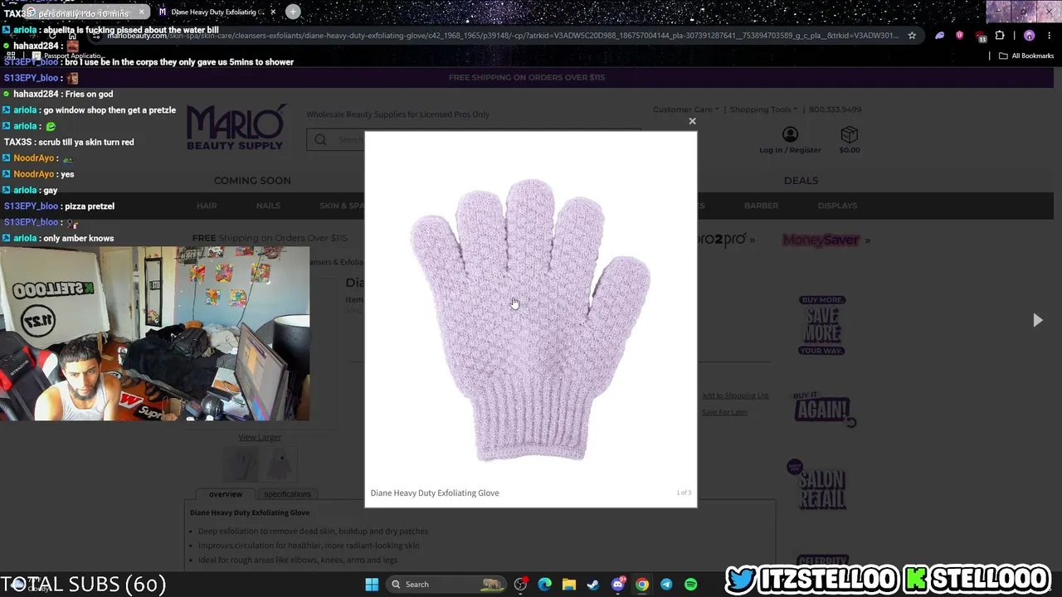Open the BARBER category
1062x597 pixels.
[761, 206]
